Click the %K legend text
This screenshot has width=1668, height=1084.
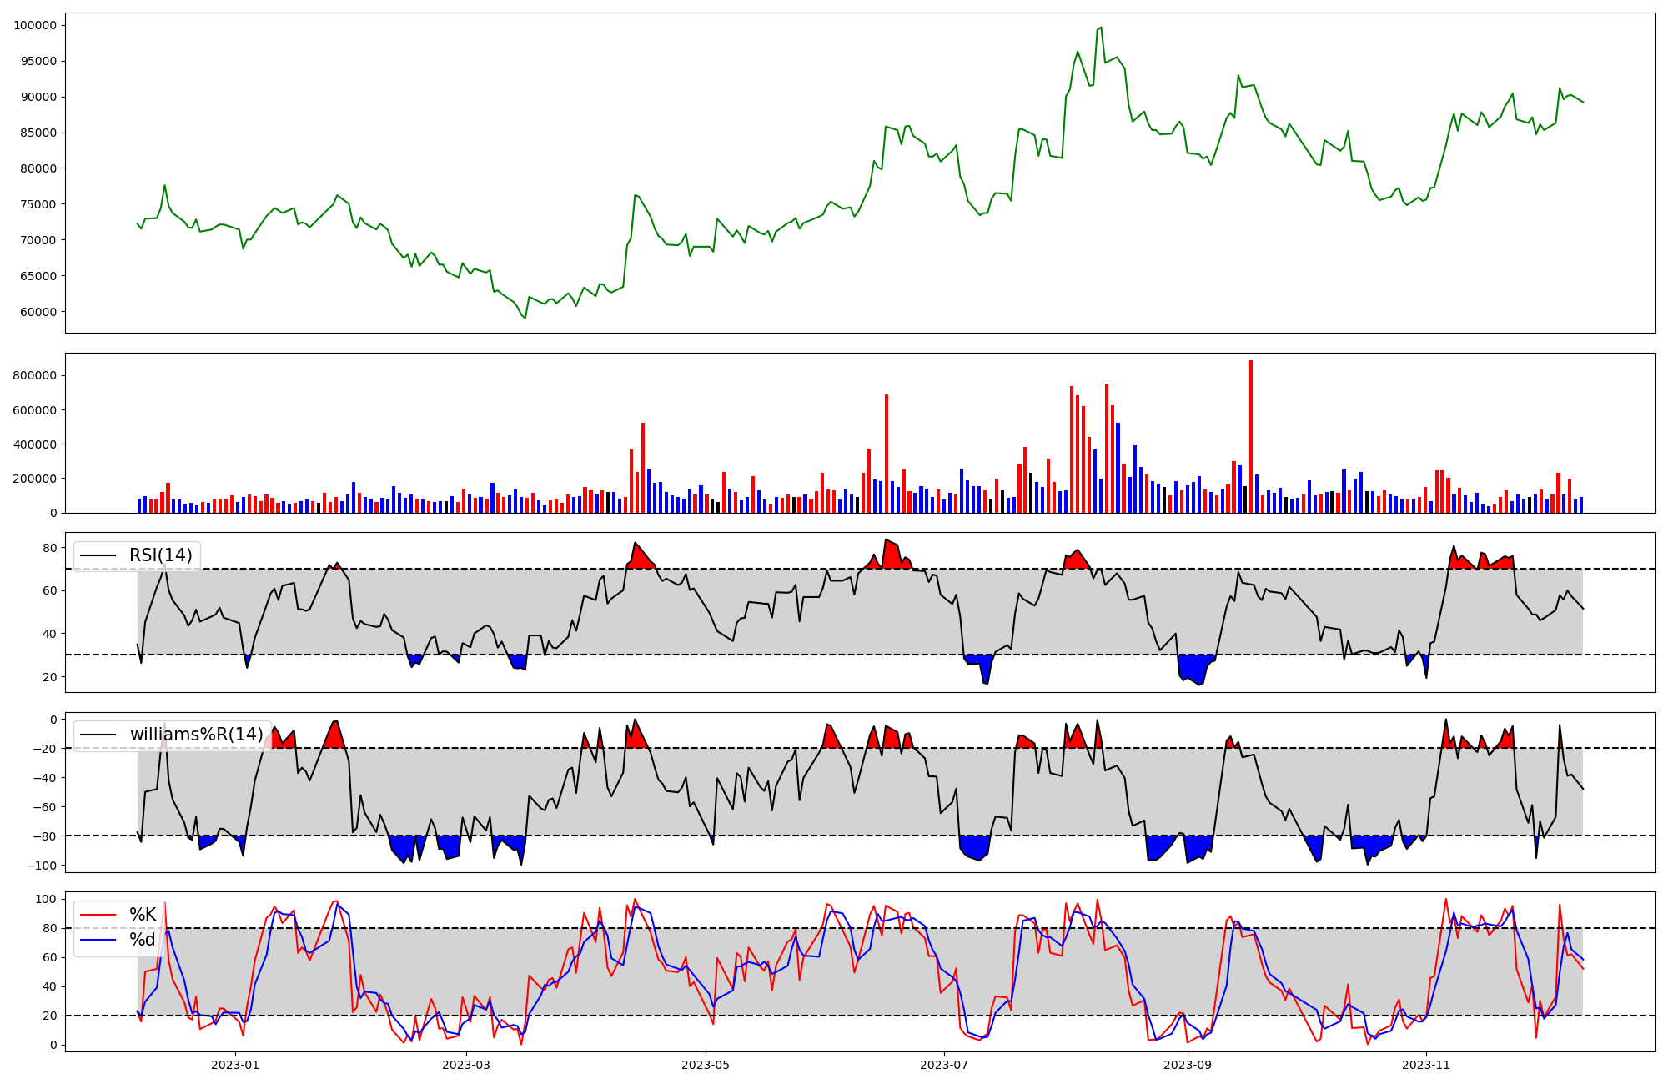coord(143,915)
